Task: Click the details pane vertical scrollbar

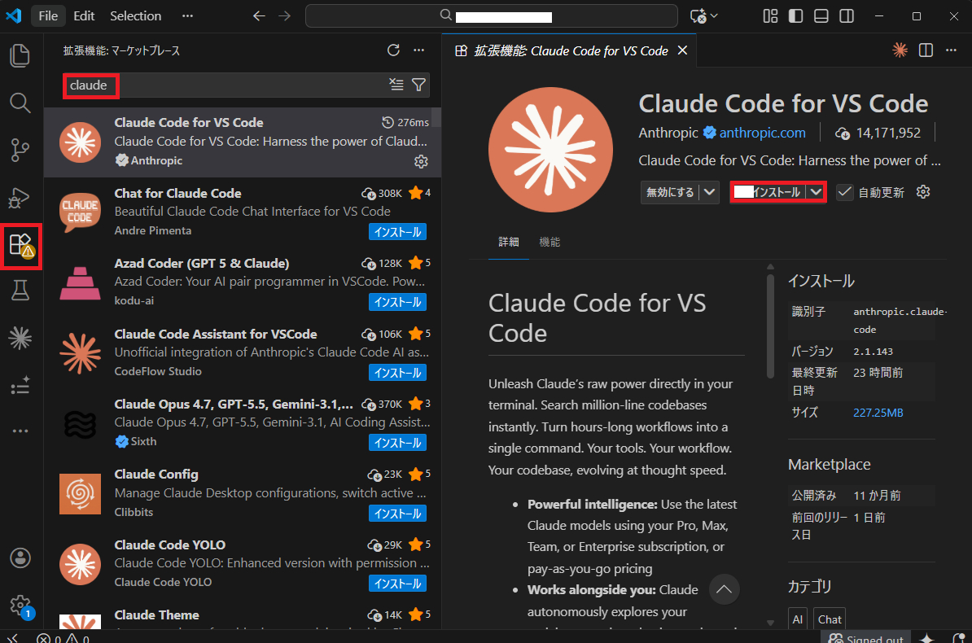Action: point(770,327)
